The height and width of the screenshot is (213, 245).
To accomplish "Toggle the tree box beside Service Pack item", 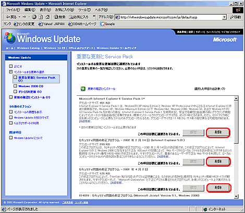I will [x=15, y=78].
